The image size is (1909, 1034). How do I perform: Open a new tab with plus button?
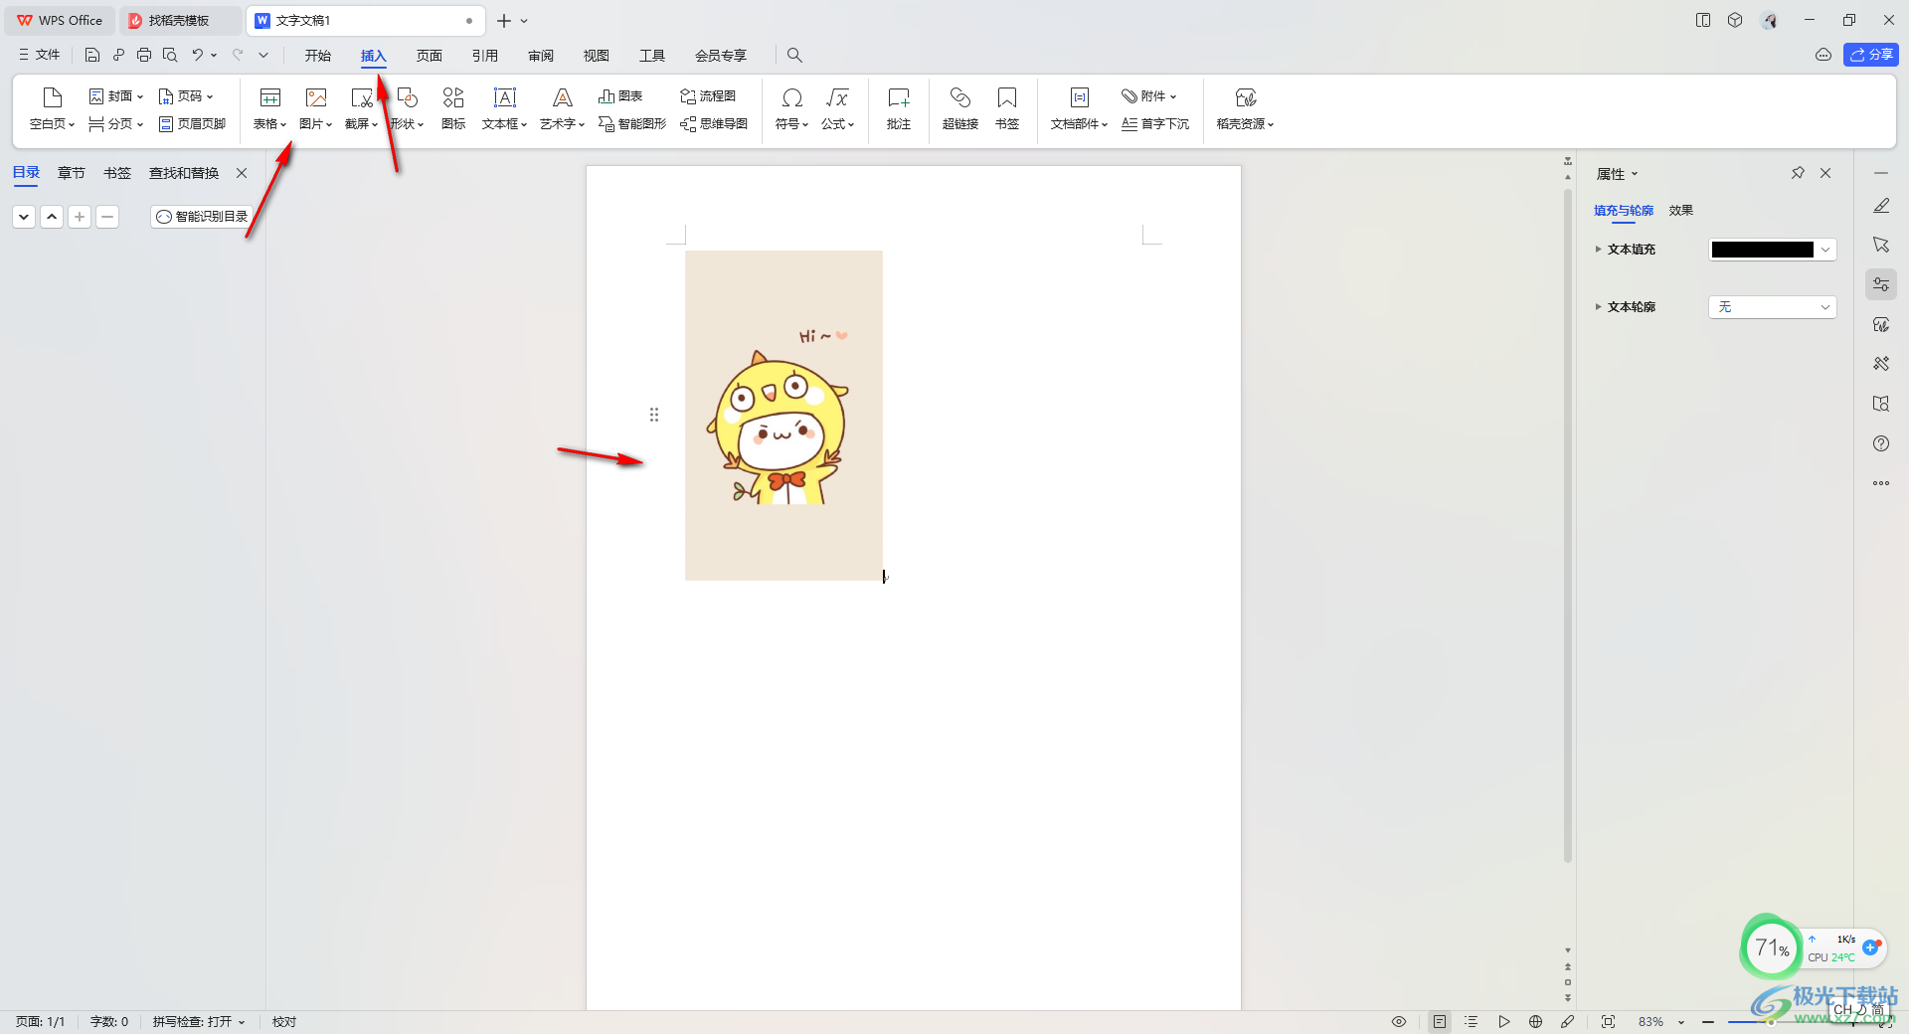(504, 20)
